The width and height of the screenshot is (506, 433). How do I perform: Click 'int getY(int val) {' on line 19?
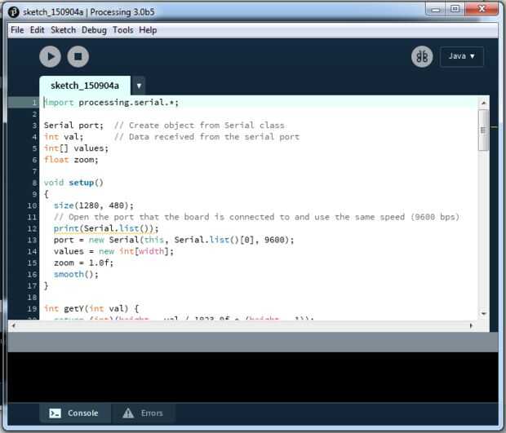pos(91,308)
